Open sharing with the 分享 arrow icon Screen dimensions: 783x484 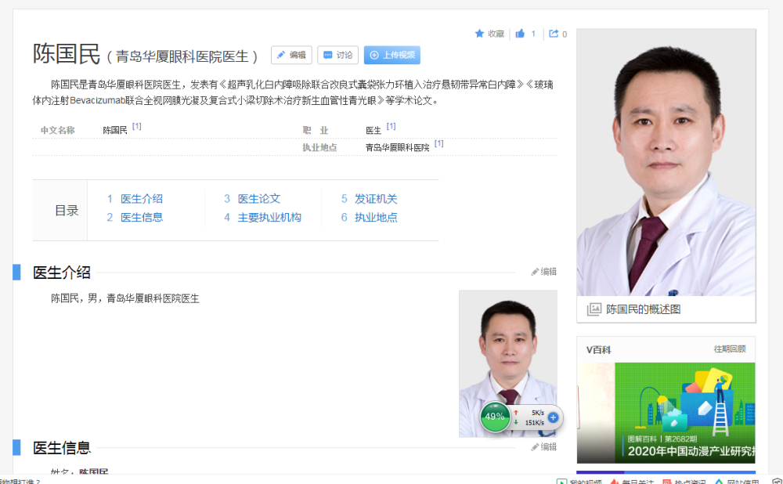click(x=553, y=34)
